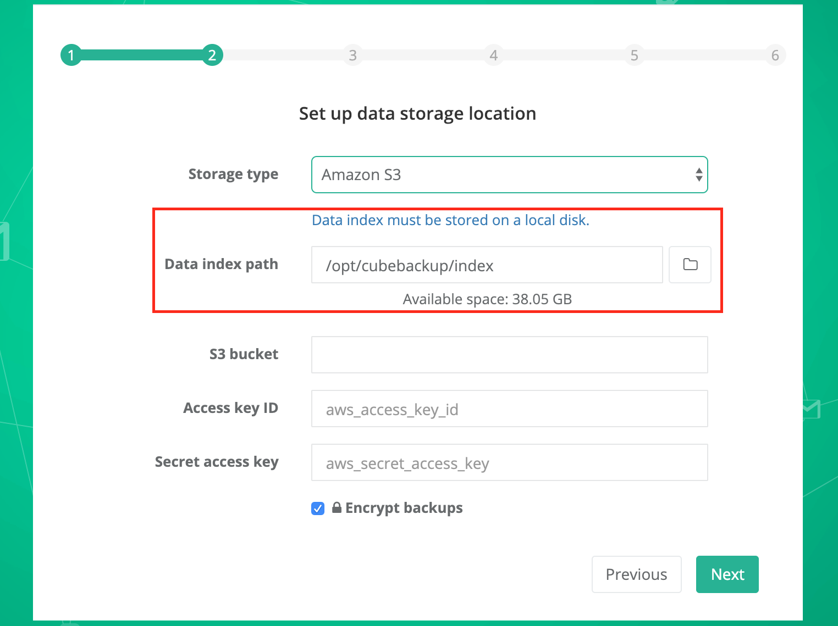The width and height of the screenshot is (838, 626).
Task: Select step 5 in the progress tracker
Action: pyautogui.click(x=634, y=55)
